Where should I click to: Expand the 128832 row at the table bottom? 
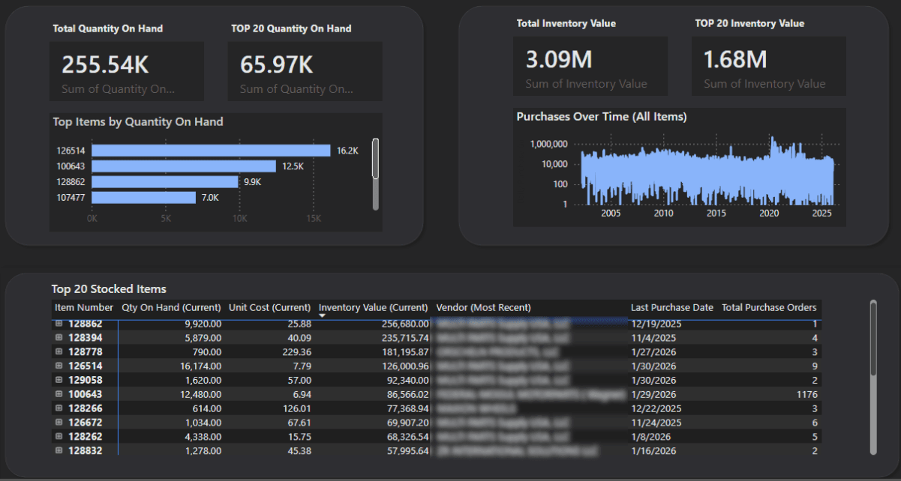(x=59, y=450)
